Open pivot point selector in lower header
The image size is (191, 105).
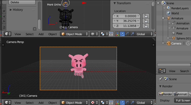104,103
